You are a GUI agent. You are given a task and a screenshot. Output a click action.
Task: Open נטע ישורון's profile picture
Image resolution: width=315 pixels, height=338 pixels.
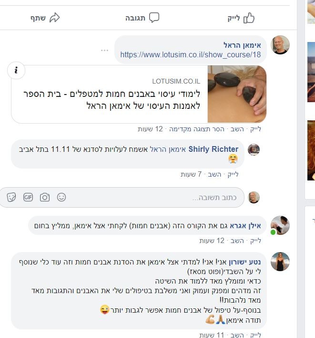(x=280, y=262)
